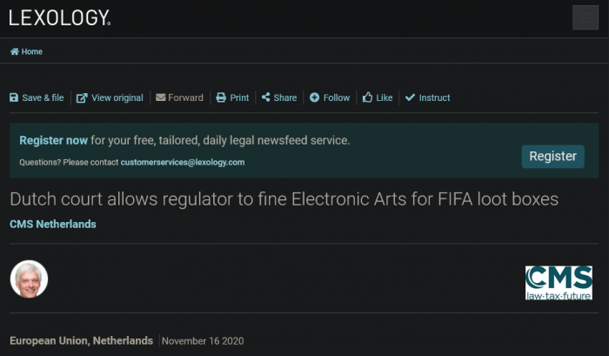The width and height of the screenshot is (609, 356).
Task: Open the CMS Netherlands firm link
Action: [53, 224]
